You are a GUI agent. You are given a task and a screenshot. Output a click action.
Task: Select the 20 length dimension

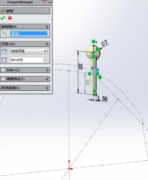tap(81, 66)
